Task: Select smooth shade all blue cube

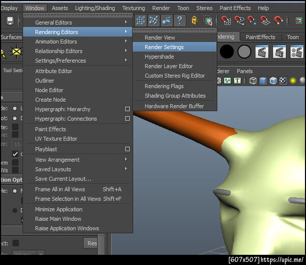Action: tap(263, 81)
